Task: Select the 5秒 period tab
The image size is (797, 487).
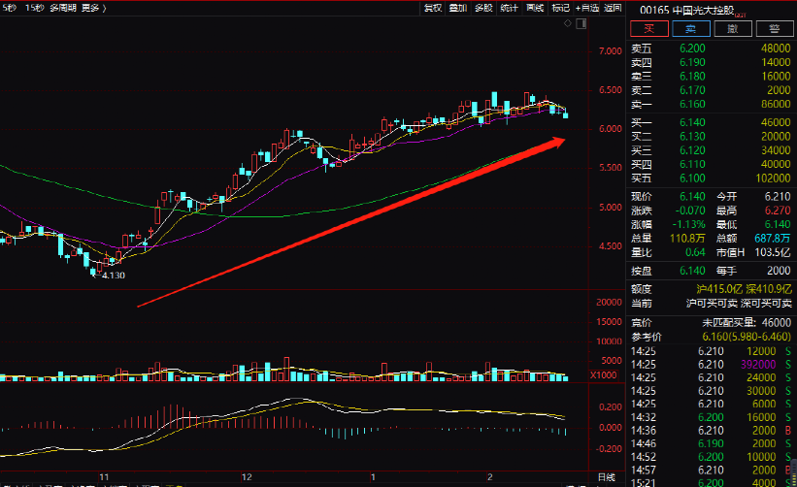Action: point(9,8)
